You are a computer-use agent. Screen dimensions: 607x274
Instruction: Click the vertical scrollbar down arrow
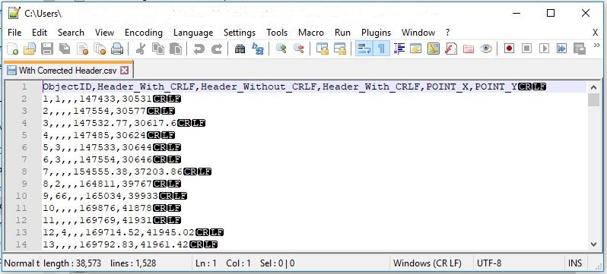[x=594, y=244]
